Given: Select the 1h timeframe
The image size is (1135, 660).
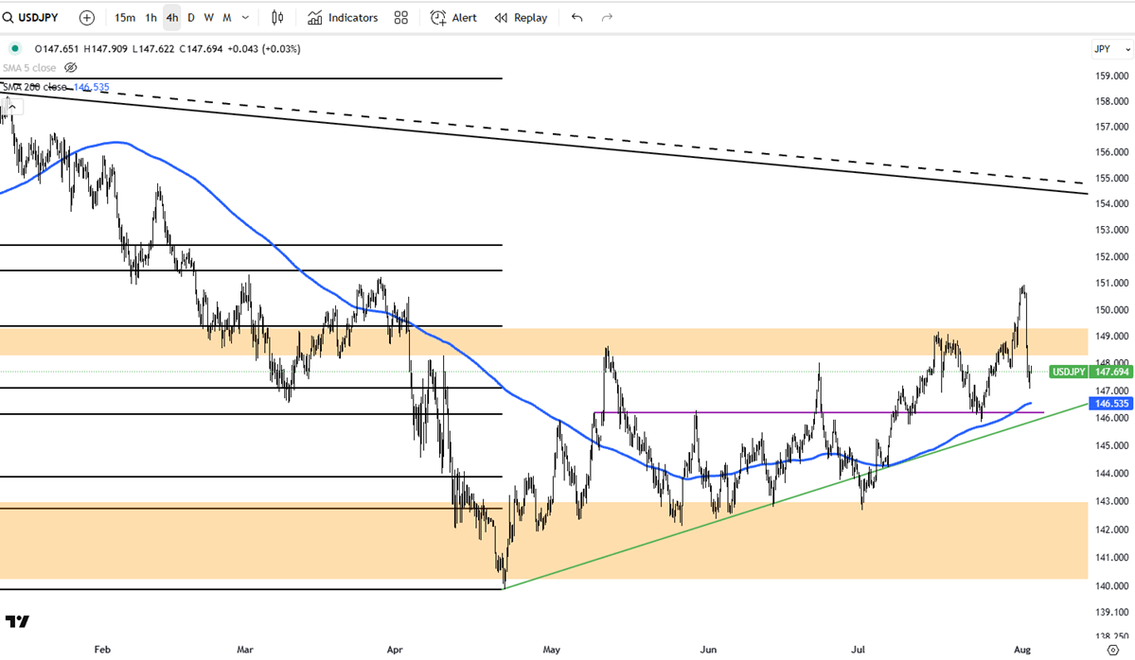Looking at the screenshot, I should tap(151, 17).
